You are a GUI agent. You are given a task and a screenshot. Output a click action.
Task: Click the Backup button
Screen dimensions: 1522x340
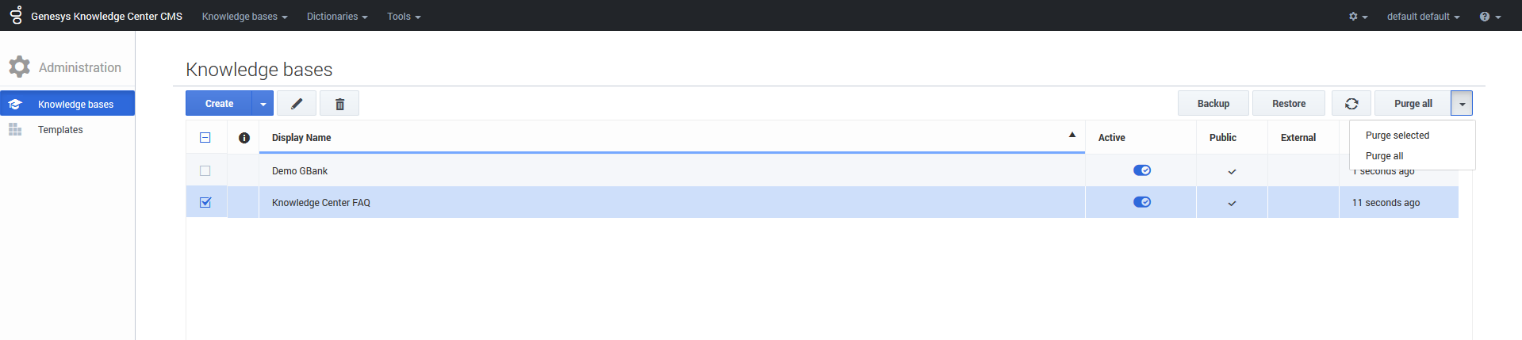click(x=1213, y=104)
